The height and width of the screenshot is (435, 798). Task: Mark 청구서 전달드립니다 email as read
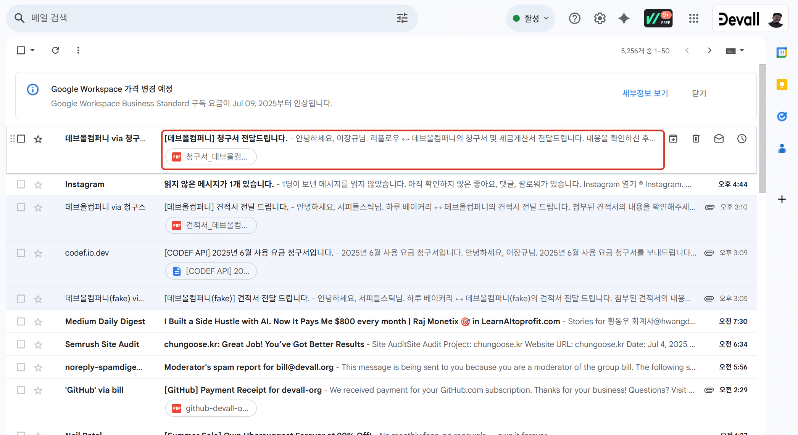click(719, 139)
